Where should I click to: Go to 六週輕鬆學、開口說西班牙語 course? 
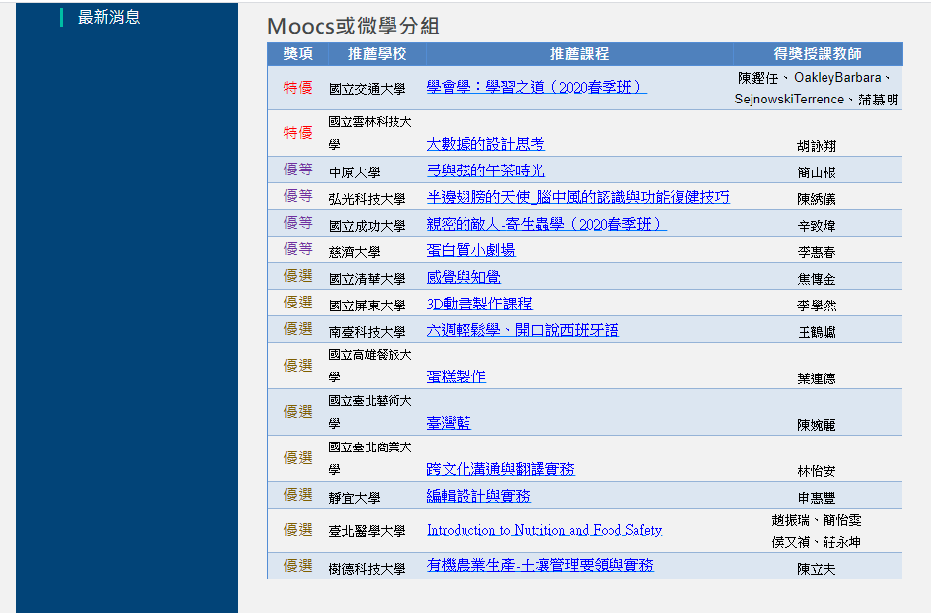click(523, 330)
